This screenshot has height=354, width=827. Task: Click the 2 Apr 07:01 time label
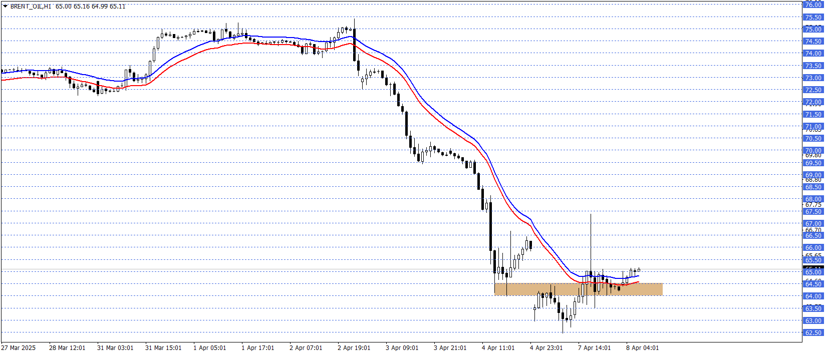click(306, 348)
